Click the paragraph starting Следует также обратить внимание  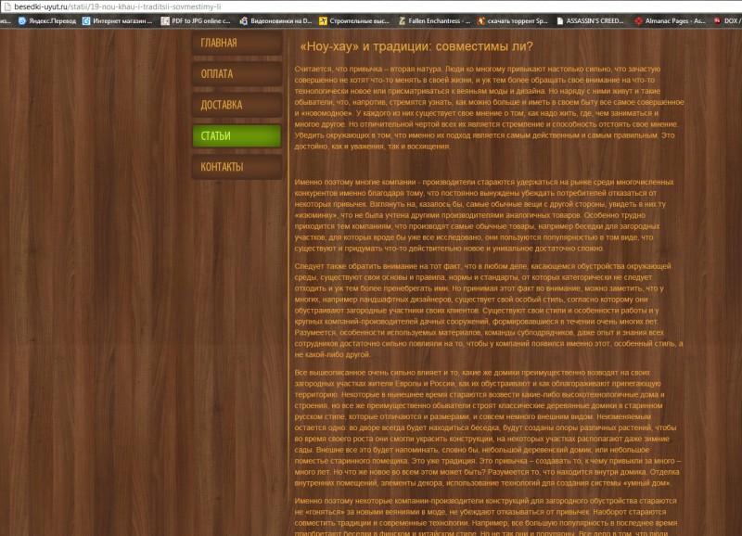[489, 311]
